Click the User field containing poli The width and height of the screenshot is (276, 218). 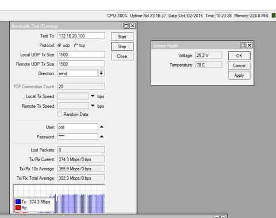coord(78,127)
